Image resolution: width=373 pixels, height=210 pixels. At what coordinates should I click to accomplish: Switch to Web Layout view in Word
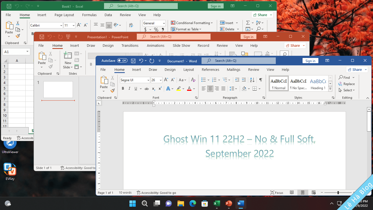pos(313,192)
